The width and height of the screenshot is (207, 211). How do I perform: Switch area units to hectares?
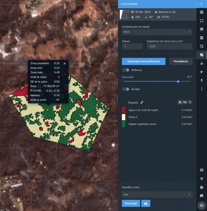(185, 102)
